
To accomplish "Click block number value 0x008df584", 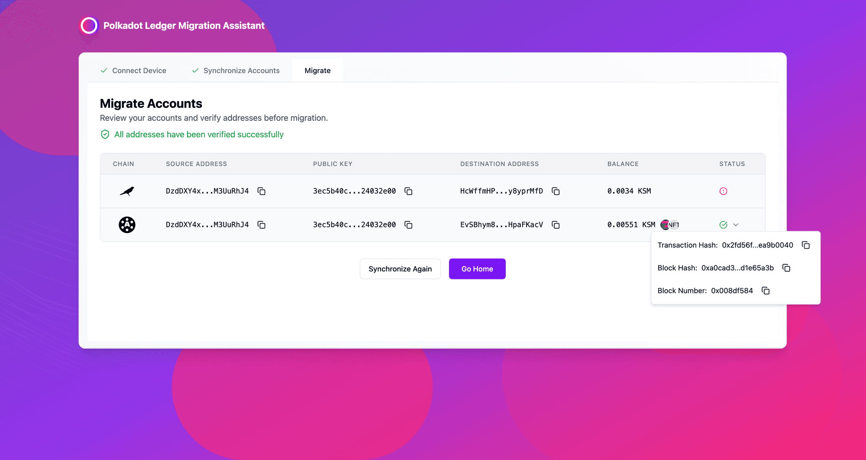I will pos(732,291).
